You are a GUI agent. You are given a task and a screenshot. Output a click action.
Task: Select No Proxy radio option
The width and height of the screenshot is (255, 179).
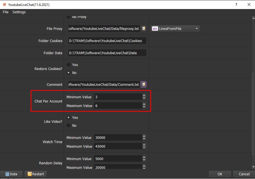tap(68, 17)
